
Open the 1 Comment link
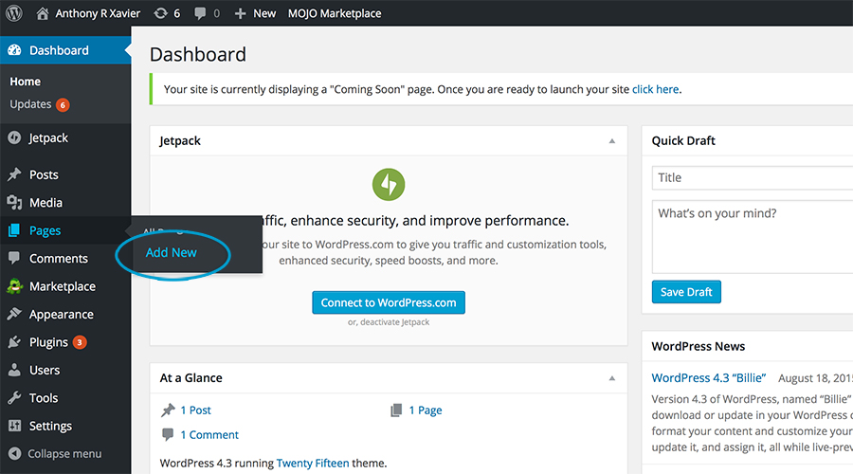[209, 435]
